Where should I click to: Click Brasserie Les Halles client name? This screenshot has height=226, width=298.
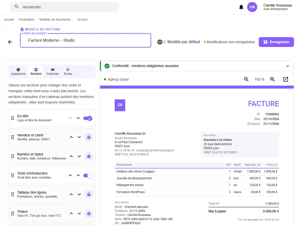click(218, 140)
